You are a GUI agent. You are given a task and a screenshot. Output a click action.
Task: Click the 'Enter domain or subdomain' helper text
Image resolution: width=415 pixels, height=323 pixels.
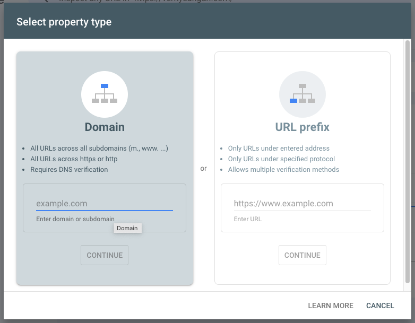point(75,219)
